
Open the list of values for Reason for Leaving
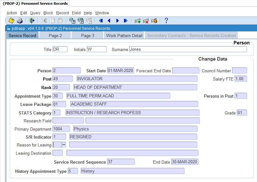(64, 145)
